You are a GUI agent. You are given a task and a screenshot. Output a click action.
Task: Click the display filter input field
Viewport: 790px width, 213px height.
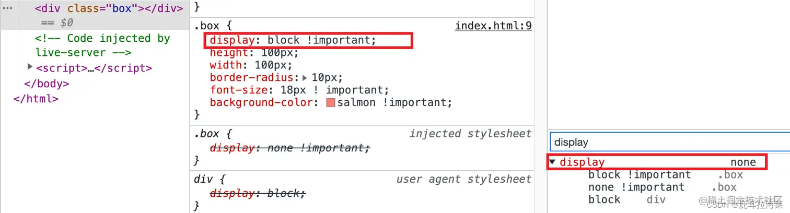(x=670, y=142)
